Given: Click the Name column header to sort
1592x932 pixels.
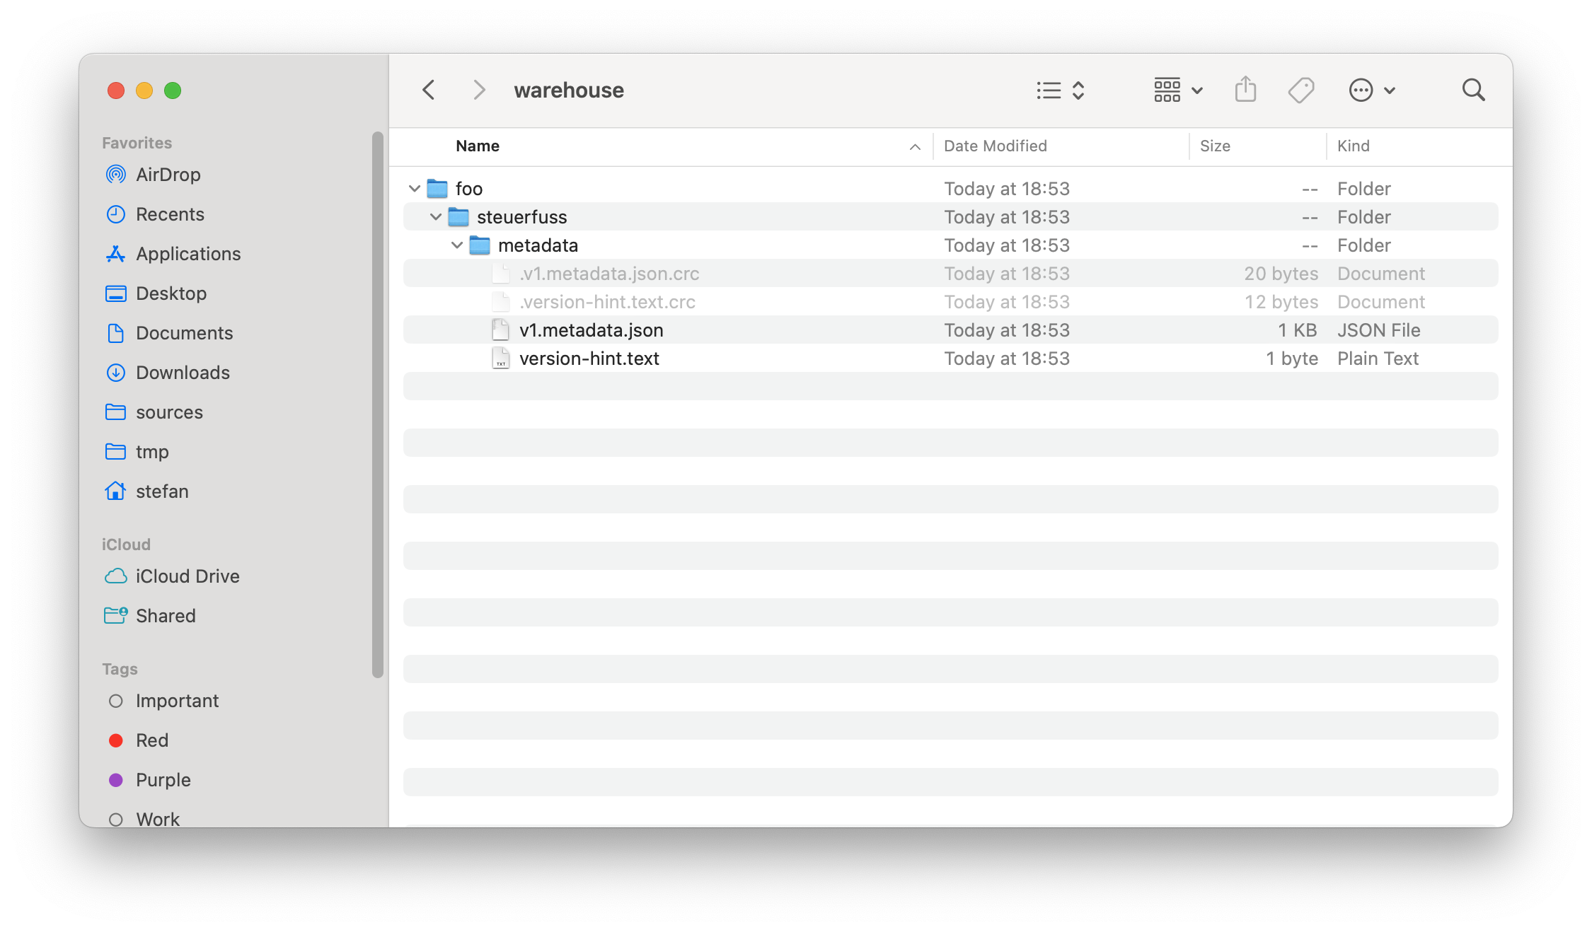Looking at the screenshot, I should click(476, 146).
